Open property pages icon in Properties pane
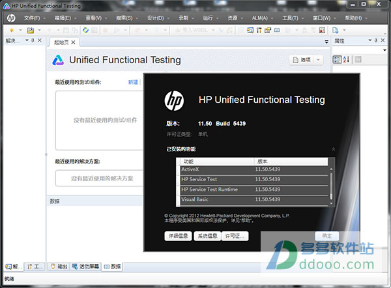The height and width of the screenshot is (288, 391). click(x=358, y=59)
